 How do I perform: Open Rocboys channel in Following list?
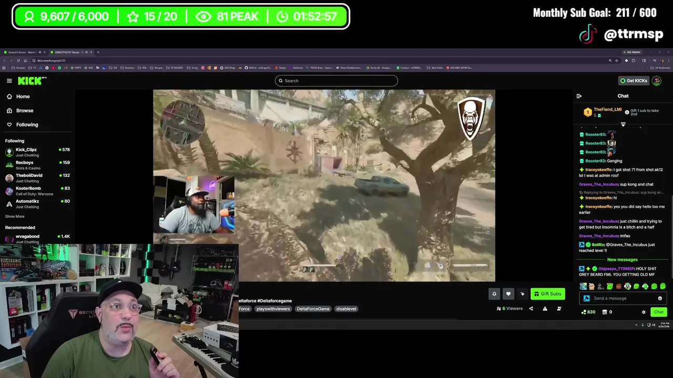click(x=37, y=165)
